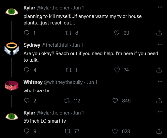Retweet Whitney's tweet with 112 retweets
Screen dimensions: 167x138
[x=67, y=100]
